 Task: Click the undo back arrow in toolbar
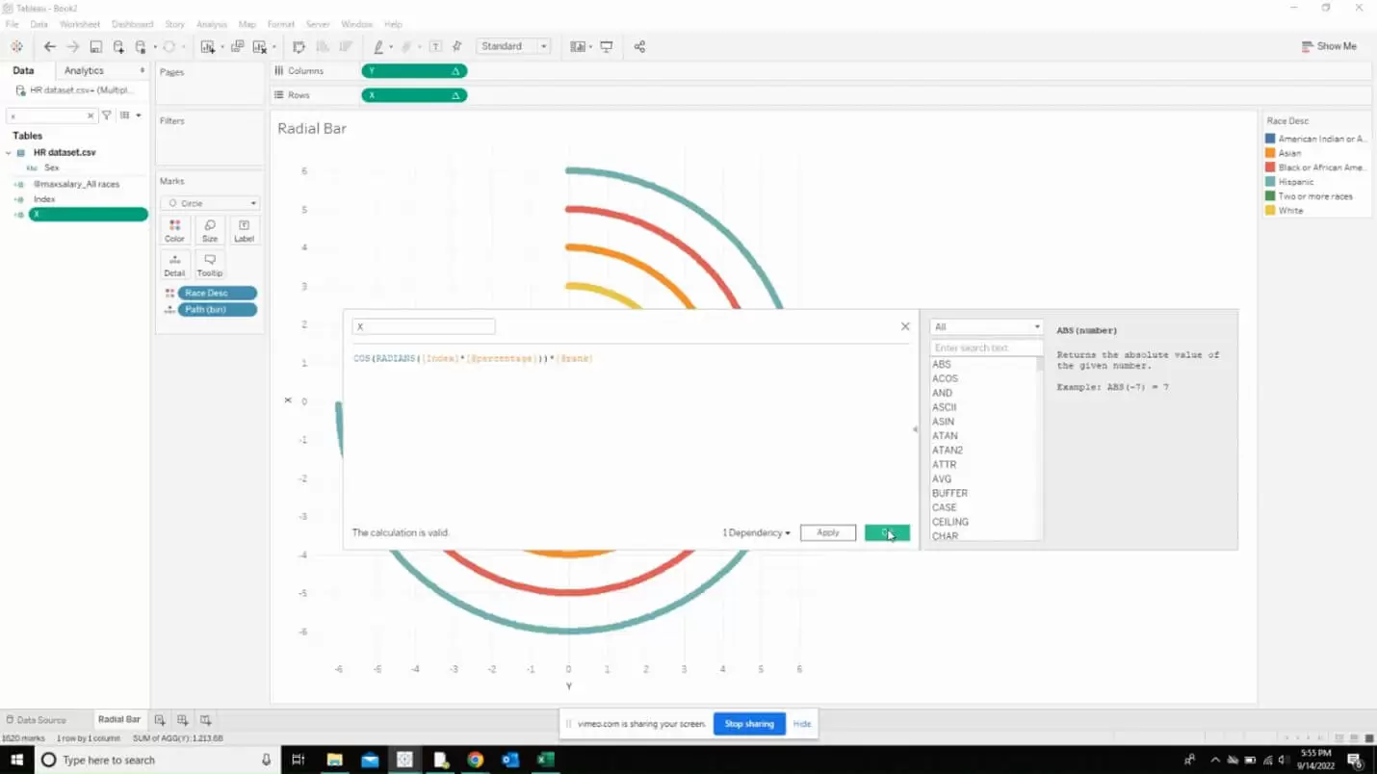[50, 46]
